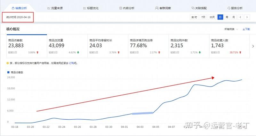
Task: Select the 周 weekly granularity button
Action: pyautogui.click(x=227, y=17)
